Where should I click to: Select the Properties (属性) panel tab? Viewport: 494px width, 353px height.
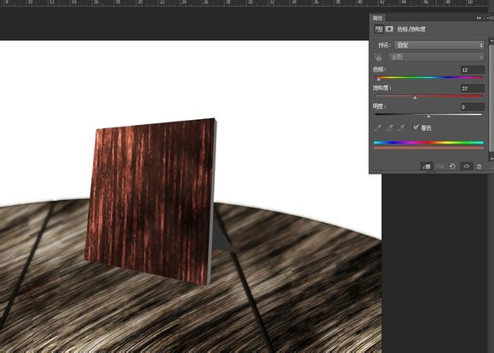pyautogui.click(x=377, y=18)
